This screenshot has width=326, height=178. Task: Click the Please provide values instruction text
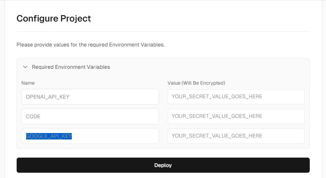91,45
